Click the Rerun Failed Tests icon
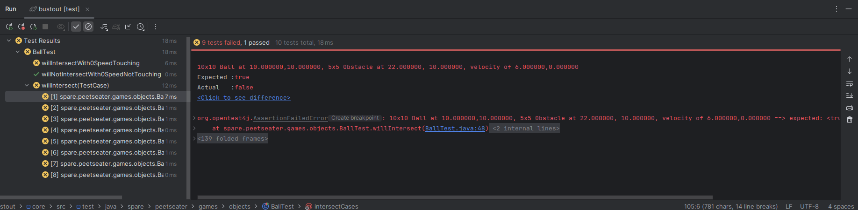 21,27
